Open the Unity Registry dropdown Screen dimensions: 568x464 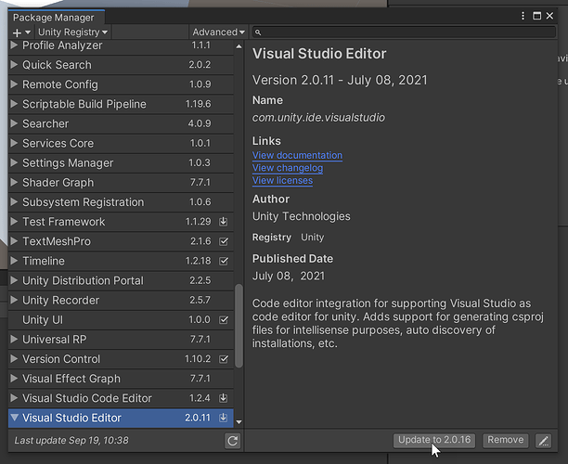coord(72,32)
